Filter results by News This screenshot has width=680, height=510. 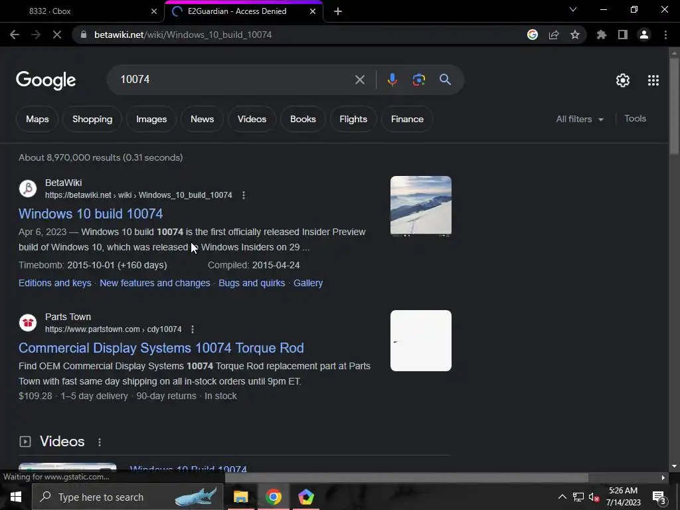pos(202,119)
